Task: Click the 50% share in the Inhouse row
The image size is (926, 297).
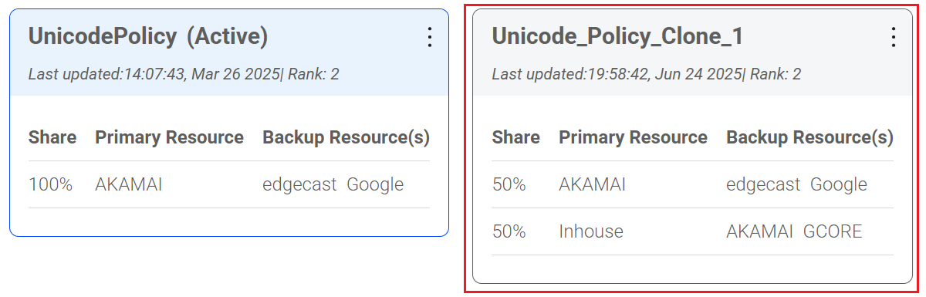Action: pos(509,231)
